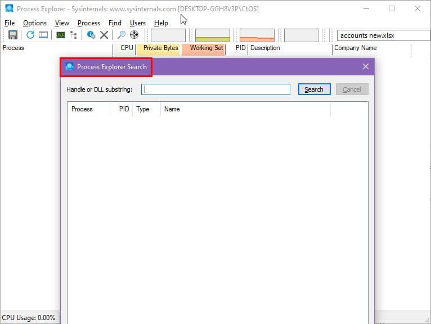Click the CPU Usage status bar text

(x=29, y=318)
